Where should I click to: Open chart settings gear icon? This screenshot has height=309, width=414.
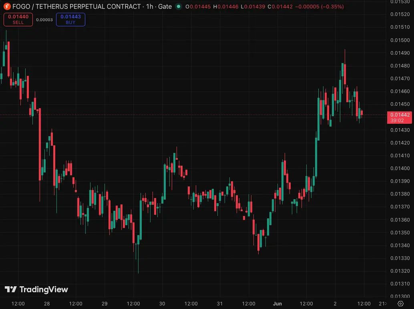coord(400,303)
